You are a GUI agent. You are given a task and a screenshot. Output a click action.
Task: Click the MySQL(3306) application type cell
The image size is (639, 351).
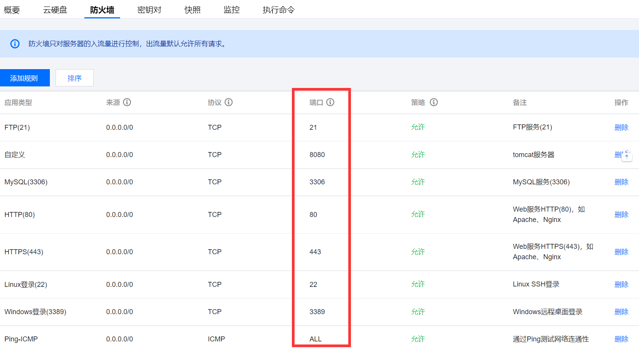click(x=26, y=182)
